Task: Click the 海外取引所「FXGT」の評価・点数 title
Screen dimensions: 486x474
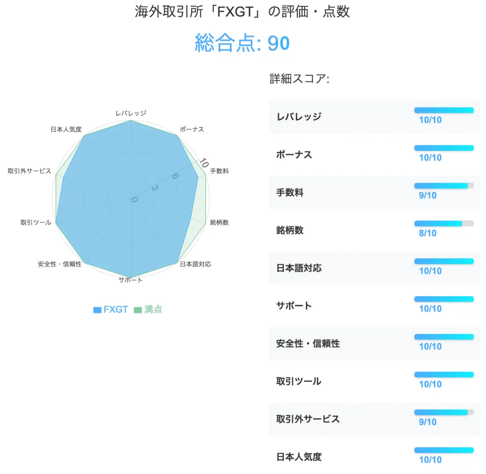Action: coord(242,12)
